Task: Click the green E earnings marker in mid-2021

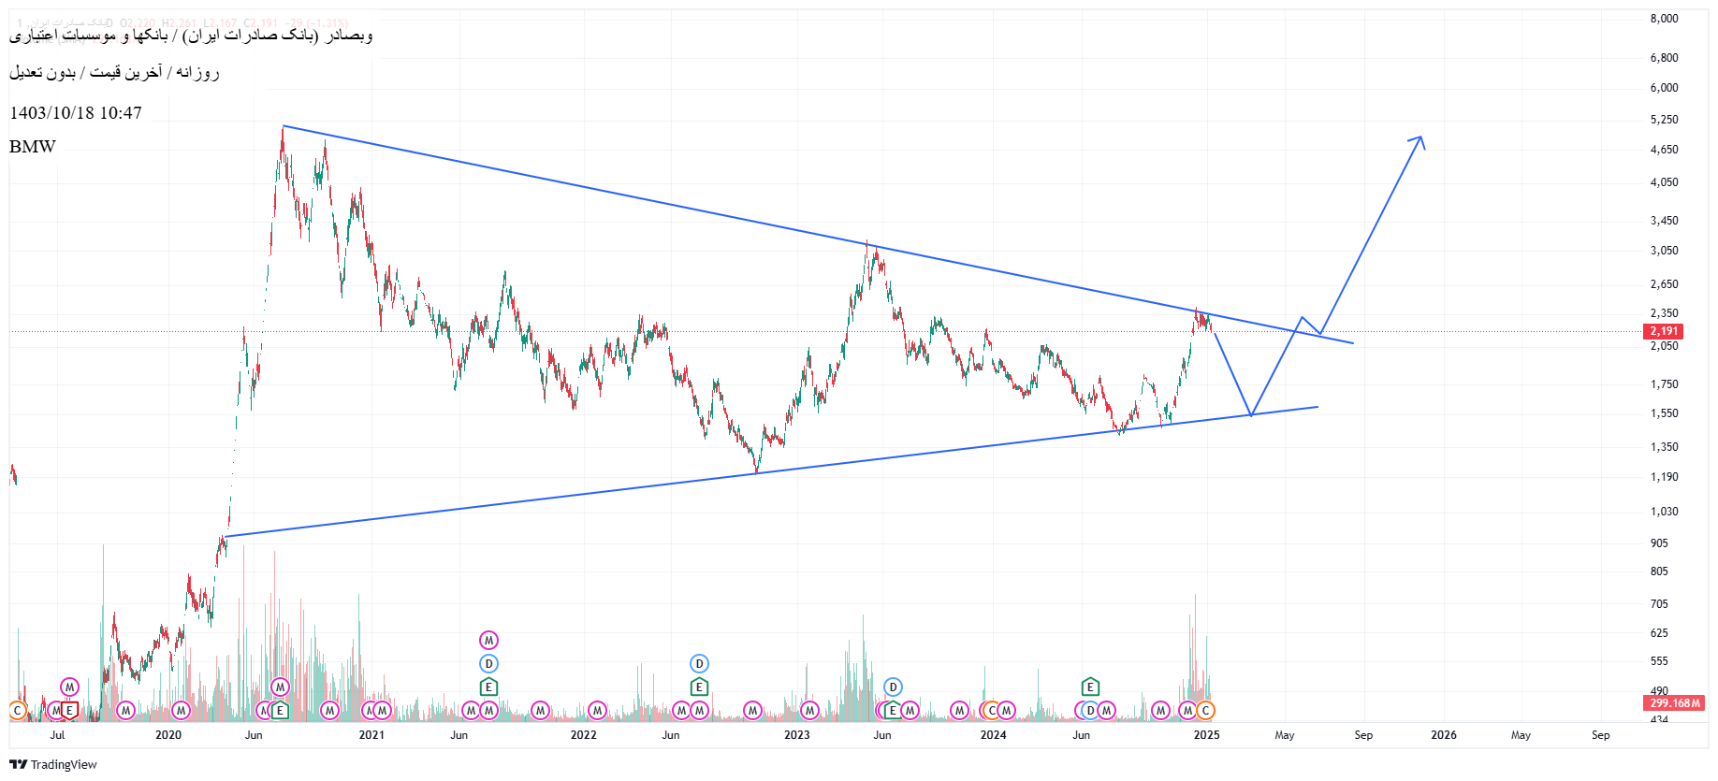Action: (x=488, y=687)
